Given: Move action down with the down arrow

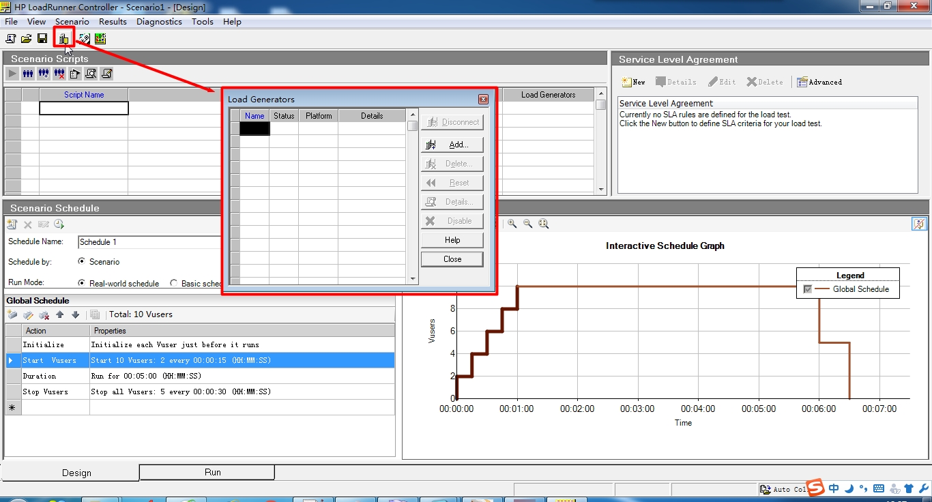Looking at the screenshot, I should (x=76, y=315).
